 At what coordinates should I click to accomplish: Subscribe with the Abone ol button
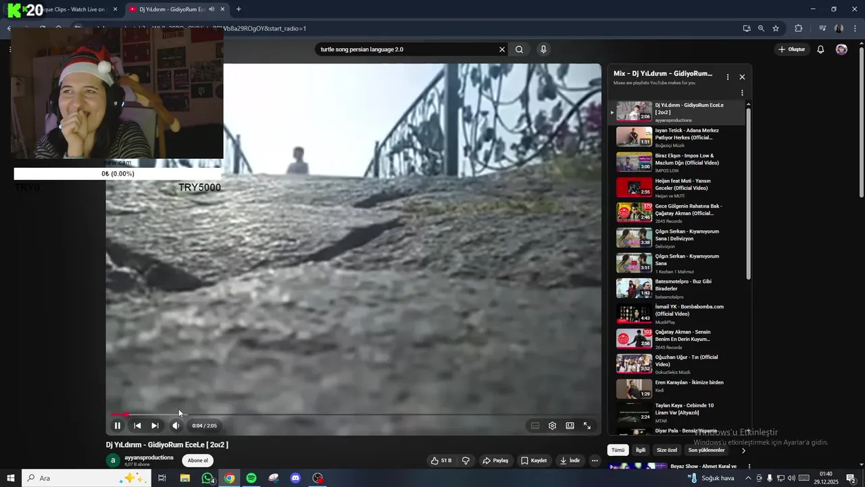click(x=198, y=461)
